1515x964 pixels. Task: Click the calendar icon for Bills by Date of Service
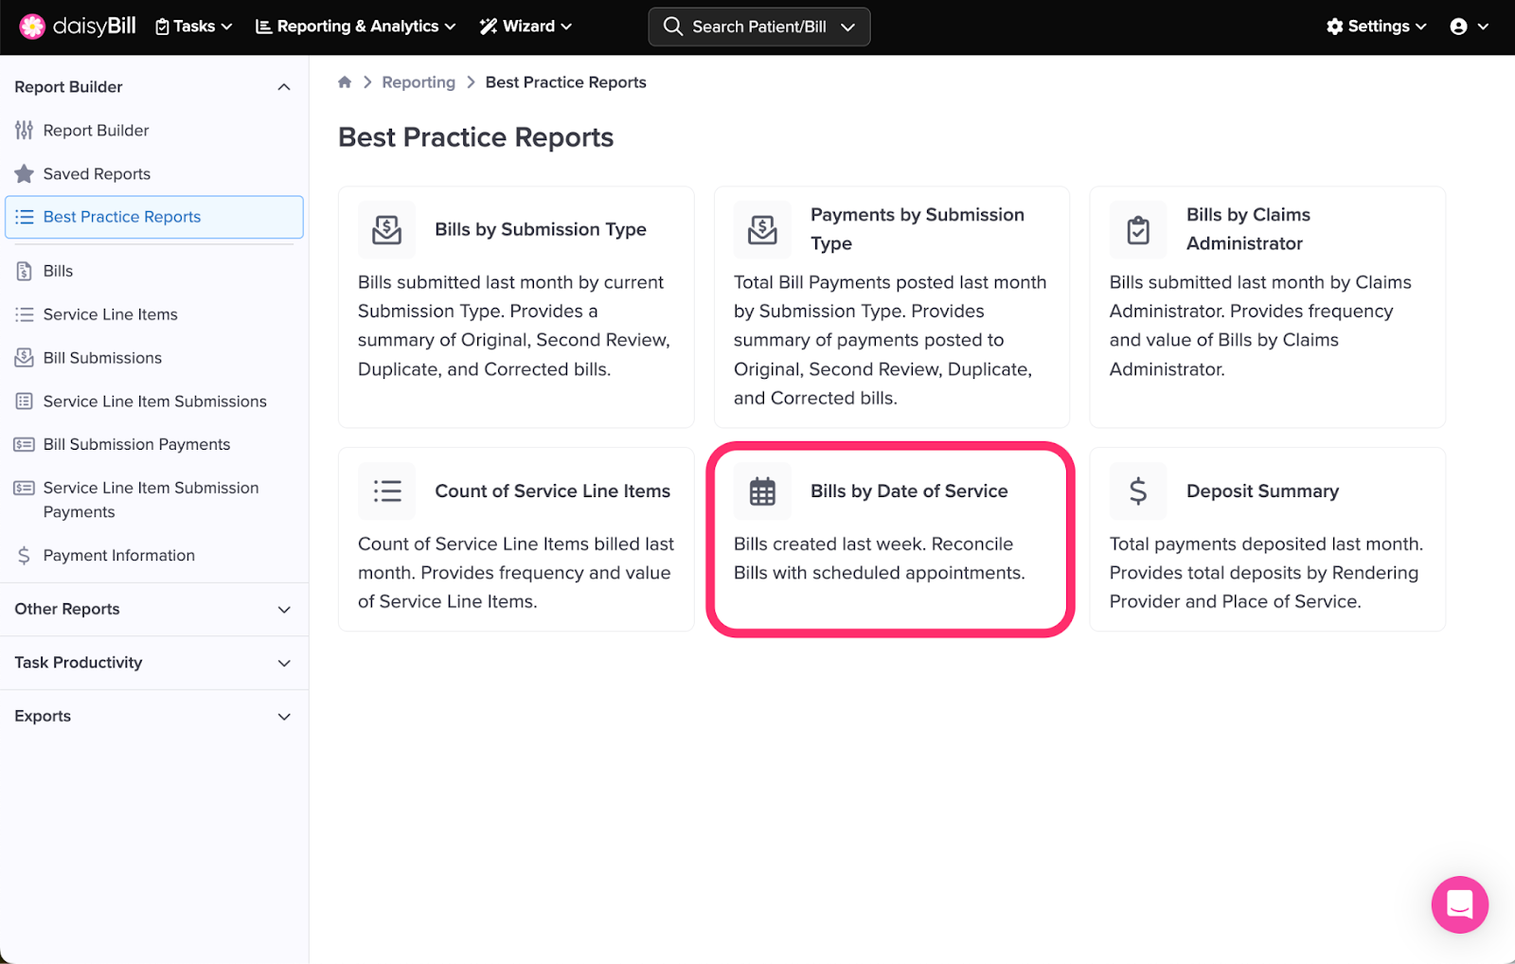[762, 491]
